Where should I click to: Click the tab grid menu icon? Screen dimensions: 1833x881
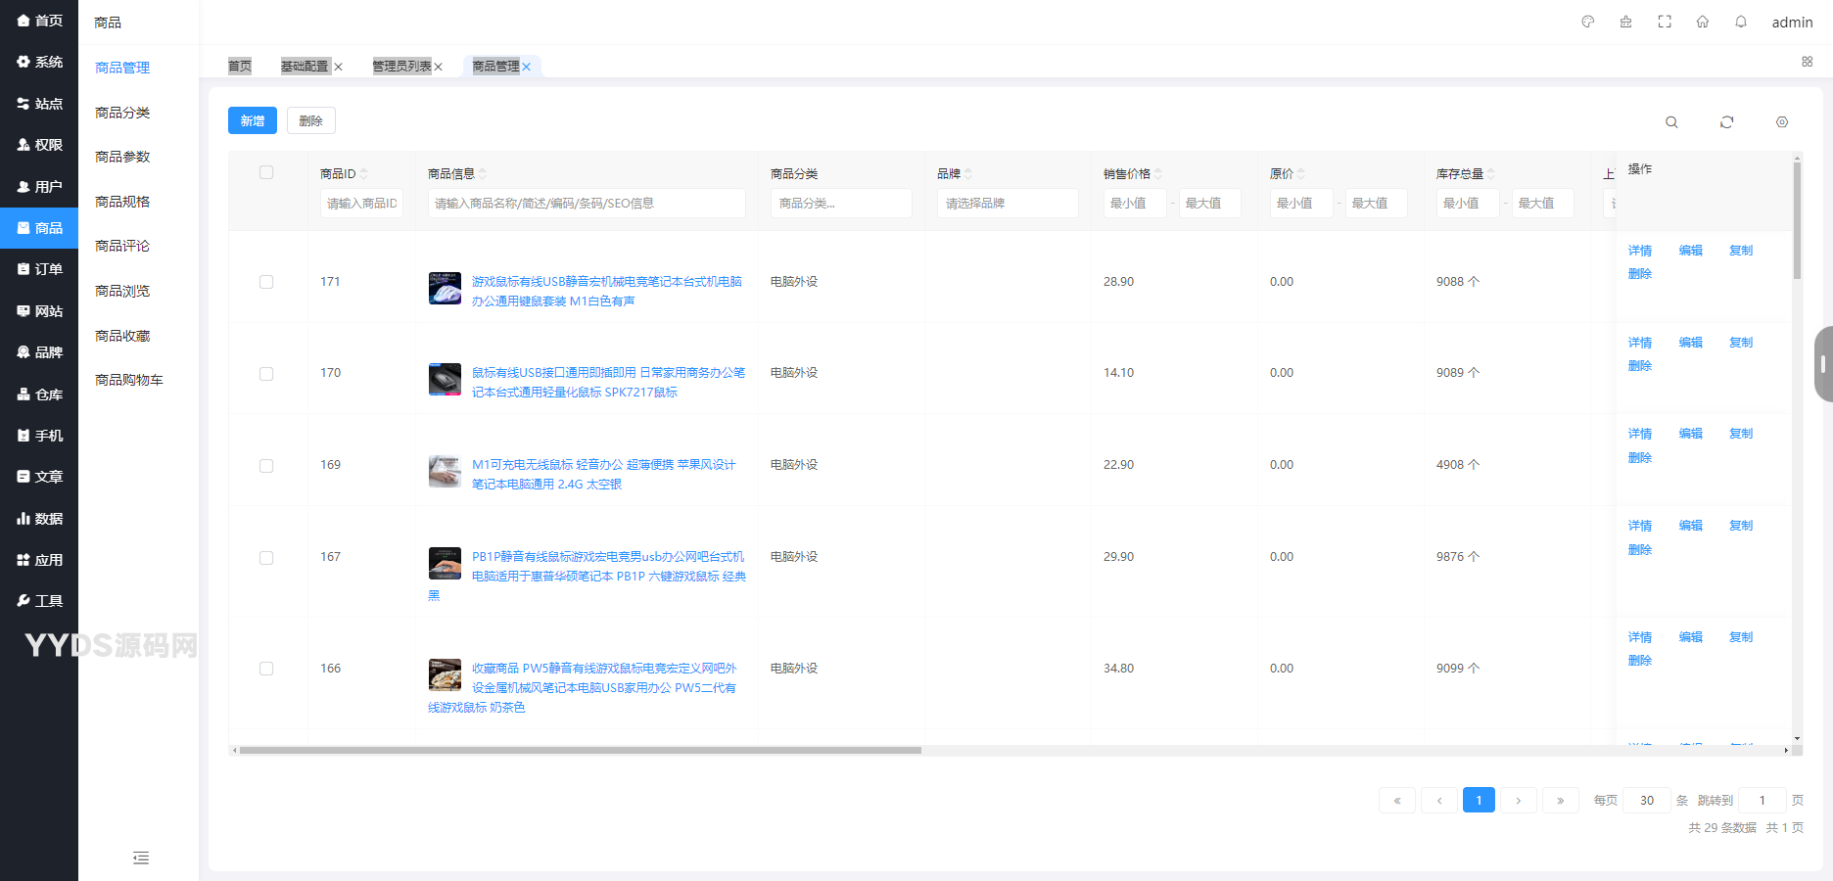(1808, 62)
